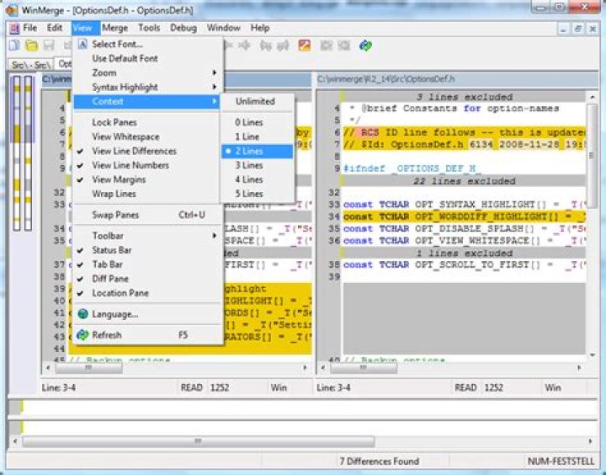Click the diff pane's bottom scrollbar thumb
Viewport: 606px width, 475px height.
pos(198,441)
